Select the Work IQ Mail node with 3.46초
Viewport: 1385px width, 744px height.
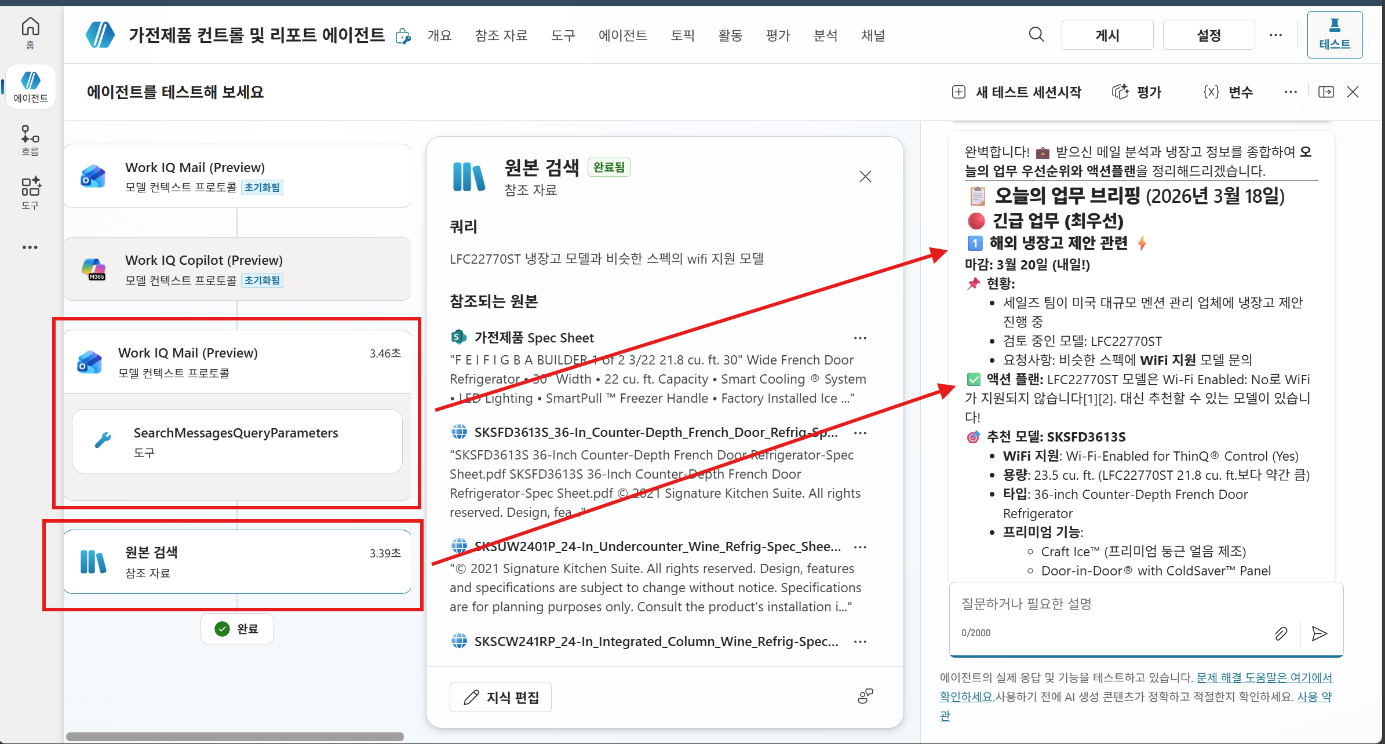pos(238,362)
